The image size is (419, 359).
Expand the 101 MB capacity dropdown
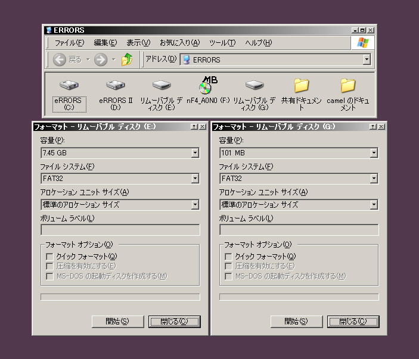tap(374, 153)
